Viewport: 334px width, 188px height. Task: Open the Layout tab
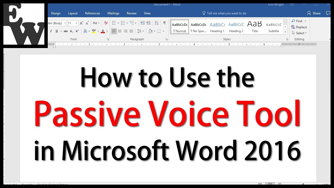[x=73, y=13]
